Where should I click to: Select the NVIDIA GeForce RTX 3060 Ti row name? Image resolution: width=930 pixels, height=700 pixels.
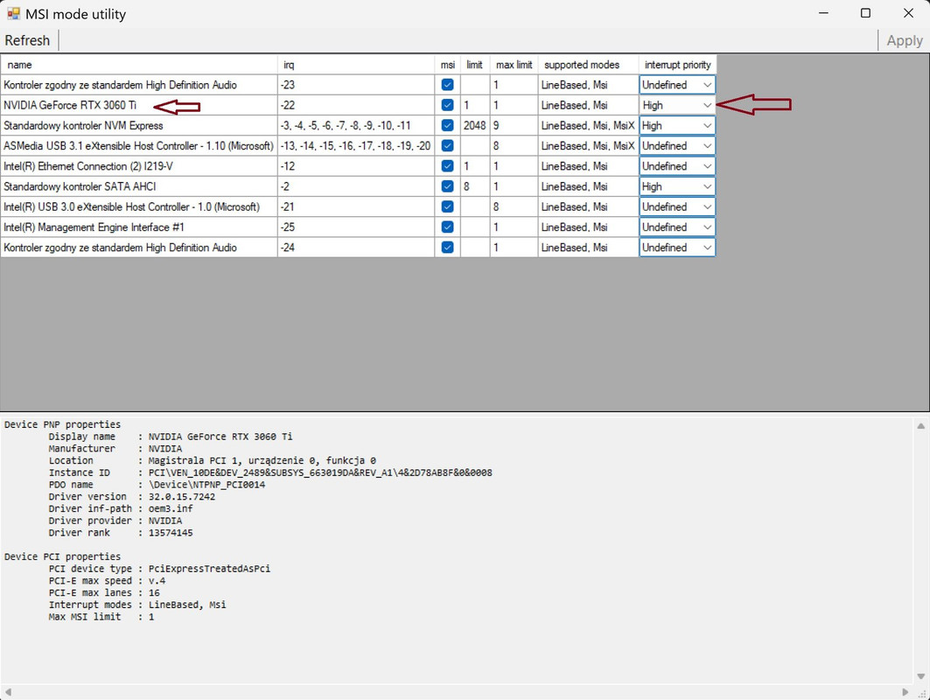pos(70,105)
